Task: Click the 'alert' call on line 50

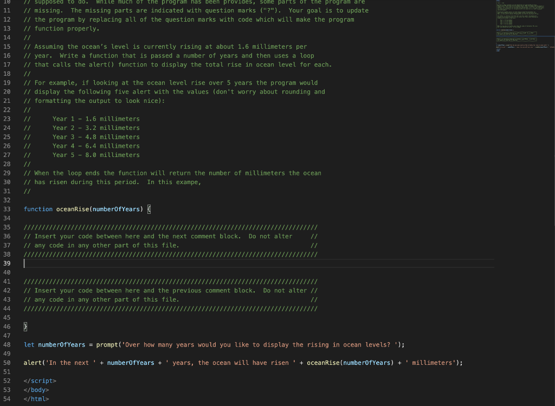Action: [x=33, y=363]
